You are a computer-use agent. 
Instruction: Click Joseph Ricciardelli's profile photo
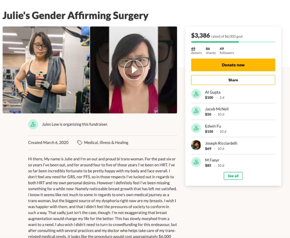point(196,145)
